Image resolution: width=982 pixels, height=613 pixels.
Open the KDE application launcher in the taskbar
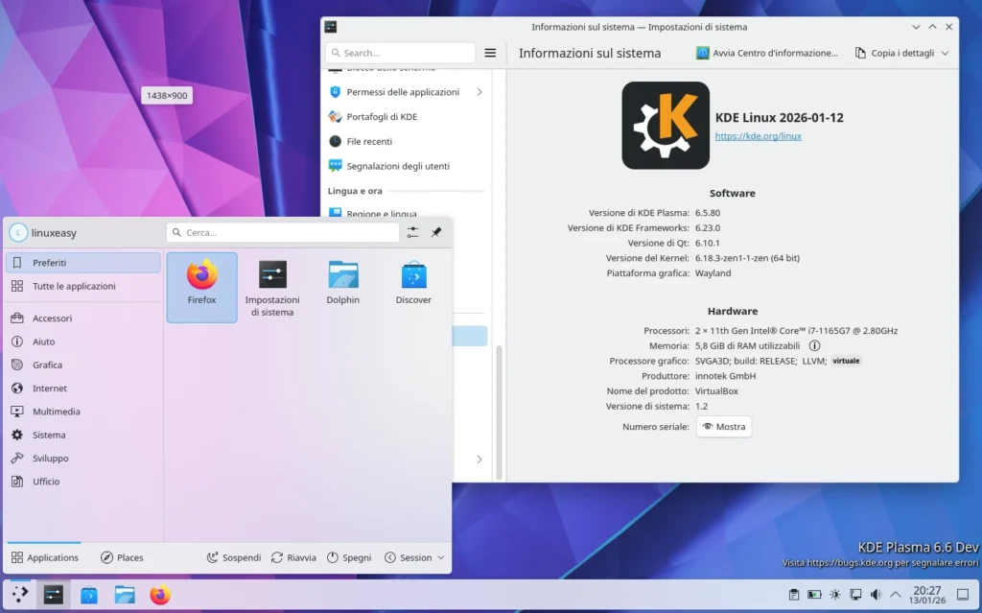(17, 595)
